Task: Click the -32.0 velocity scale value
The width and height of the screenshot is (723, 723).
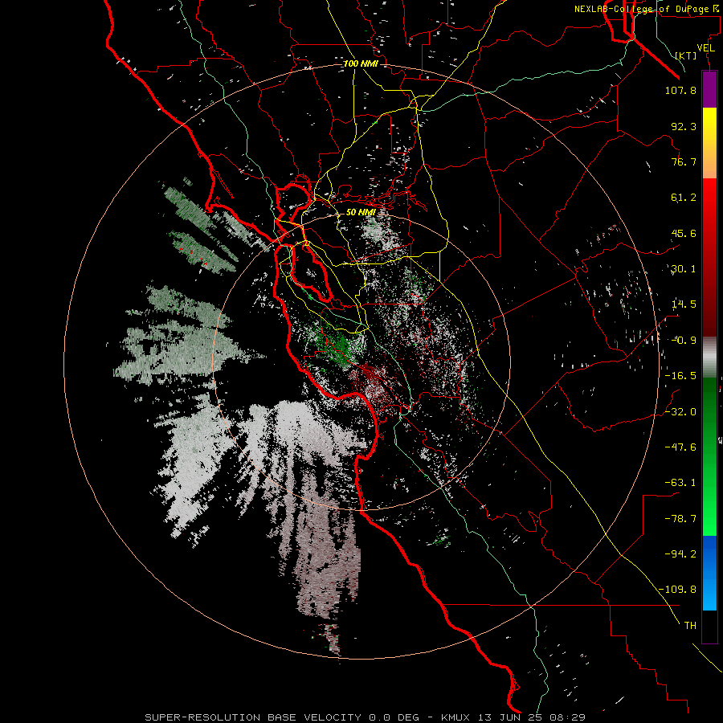Action: pos(680,412)
